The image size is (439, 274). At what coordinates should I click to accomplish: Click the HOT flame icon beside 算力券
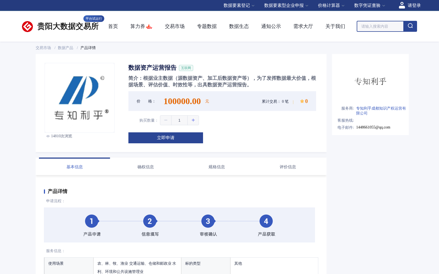pyautogui.click(x=149, y=27)
